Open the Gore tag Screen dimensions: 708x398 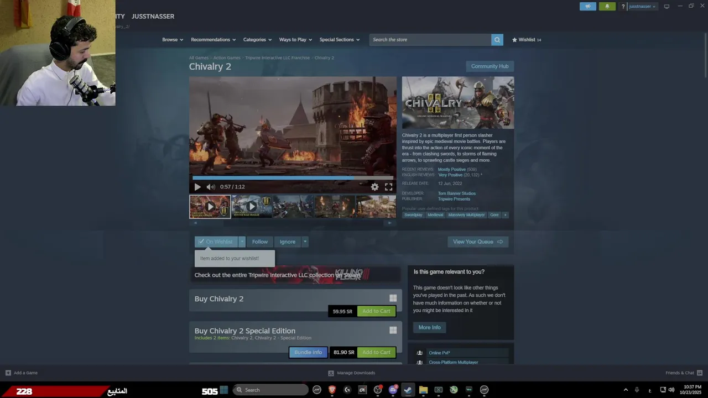[494, 215]
